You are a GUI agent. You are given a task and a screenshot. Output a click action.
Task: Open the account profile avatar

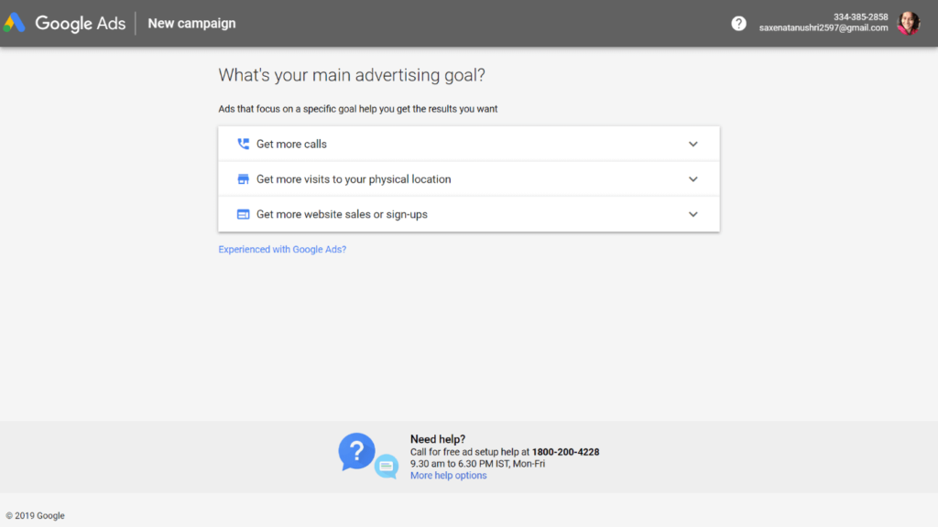908,23
